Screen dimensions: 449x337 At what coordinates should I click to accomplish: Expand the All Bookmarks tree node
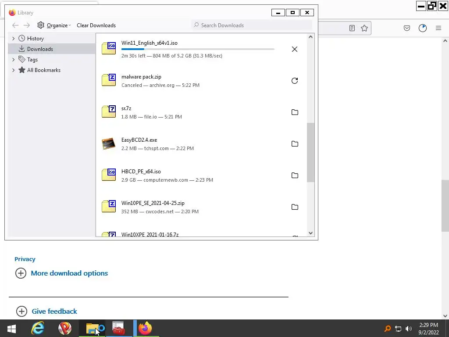click(x=13, y=70)
